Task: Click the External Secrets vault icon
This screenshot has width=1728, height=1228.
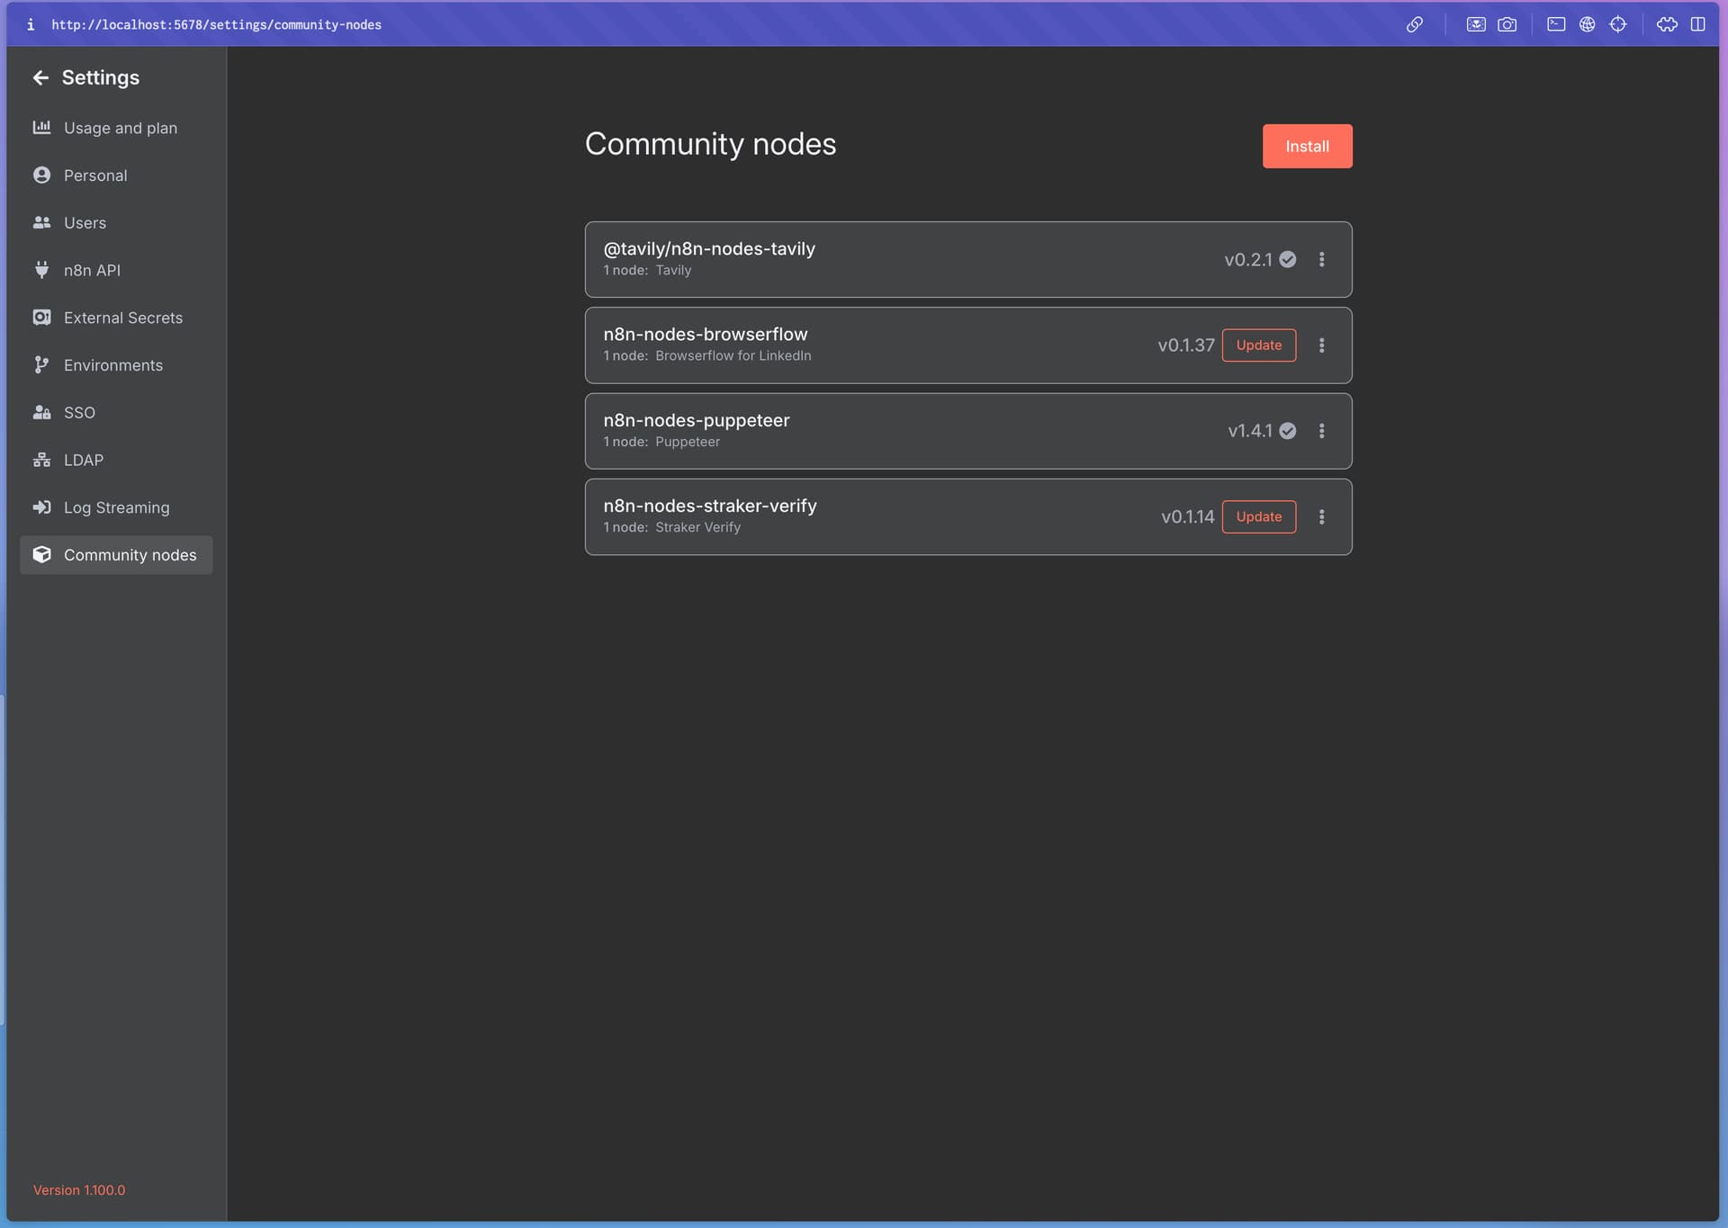Action: [41, 318]
